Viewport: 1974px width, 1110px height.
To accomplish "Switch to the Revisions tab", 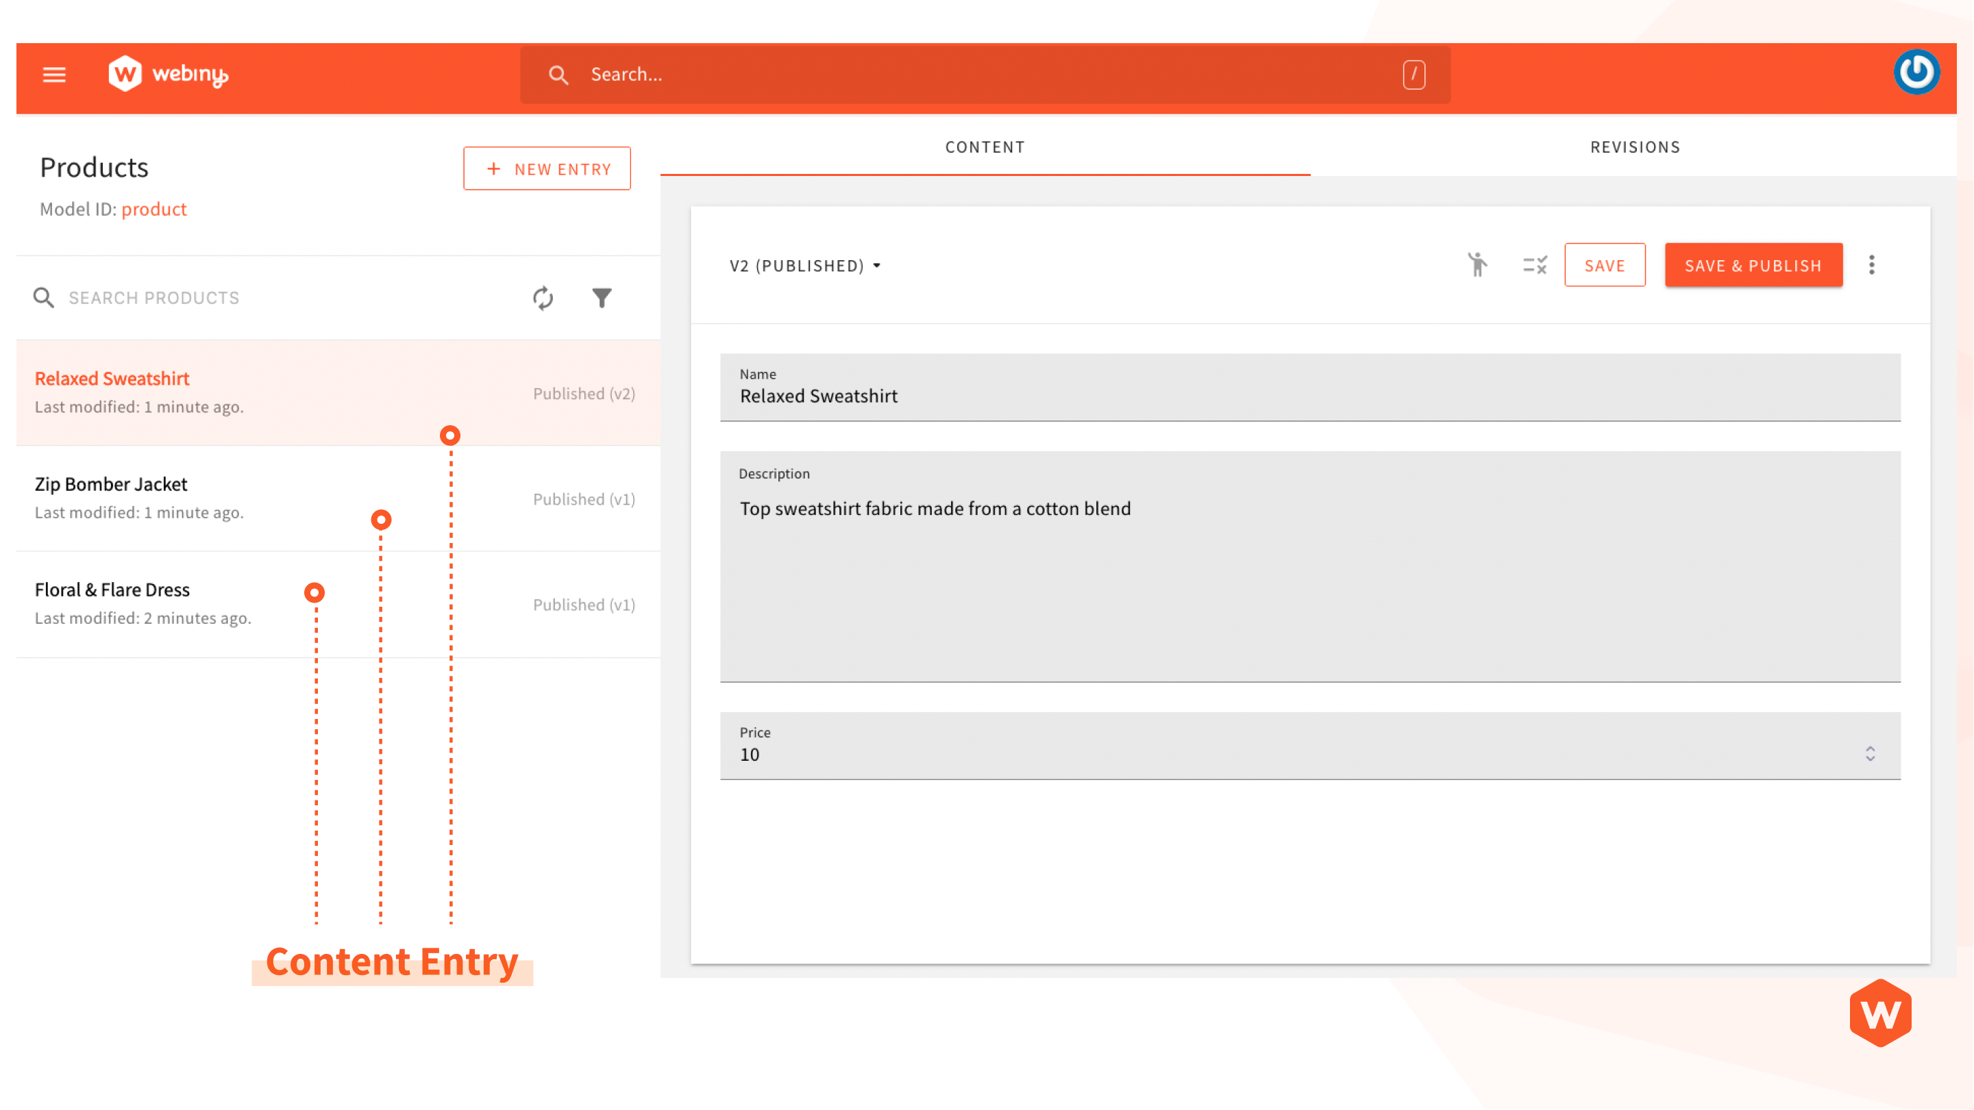I will click(x=1635, y=147).
